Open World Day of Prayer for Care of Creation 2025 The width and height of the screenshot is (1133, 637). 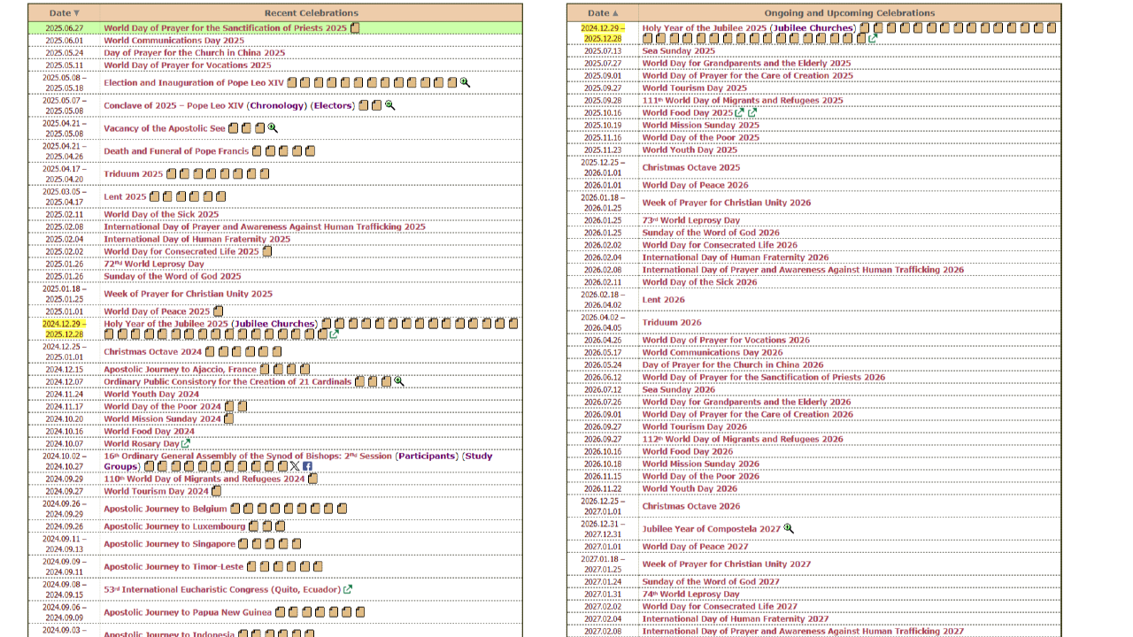(x=748, y=76)
